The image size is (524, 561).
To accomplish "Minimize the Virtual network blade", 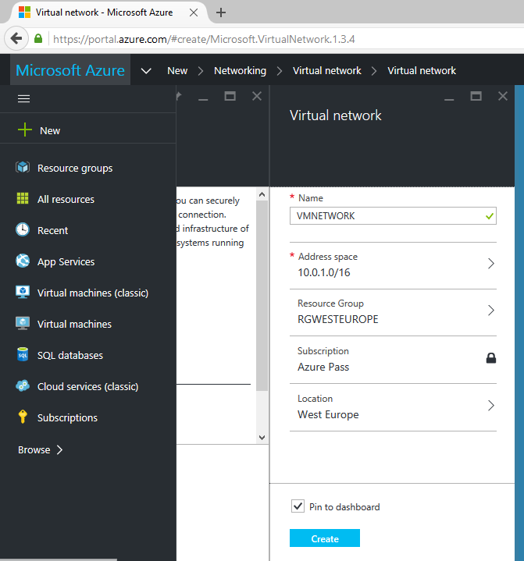I will [x=449, y=99].
